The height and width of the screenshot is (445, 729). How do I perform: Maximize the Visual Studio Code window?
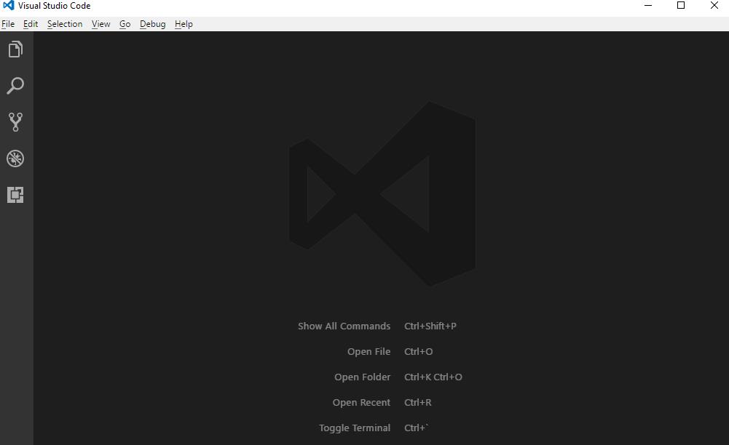[681, 6]
